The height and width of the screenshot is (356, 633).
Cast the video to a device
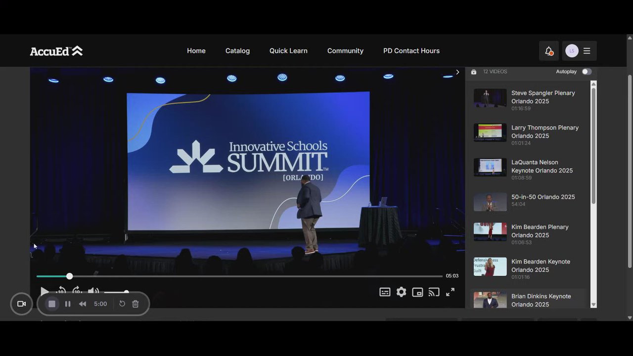(434, 292)
